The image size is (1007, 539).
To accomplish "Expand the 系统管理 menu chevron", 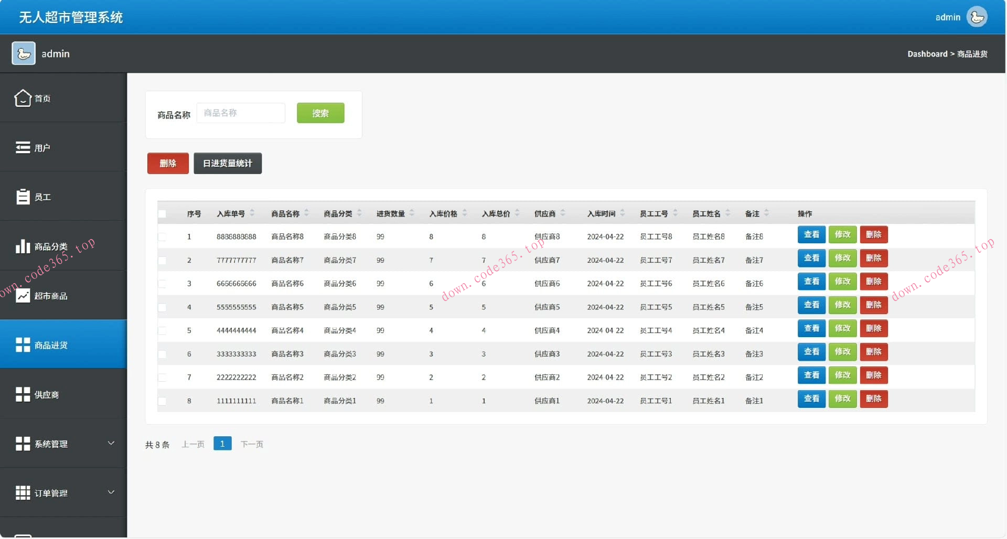I will [x=111, y=443].
